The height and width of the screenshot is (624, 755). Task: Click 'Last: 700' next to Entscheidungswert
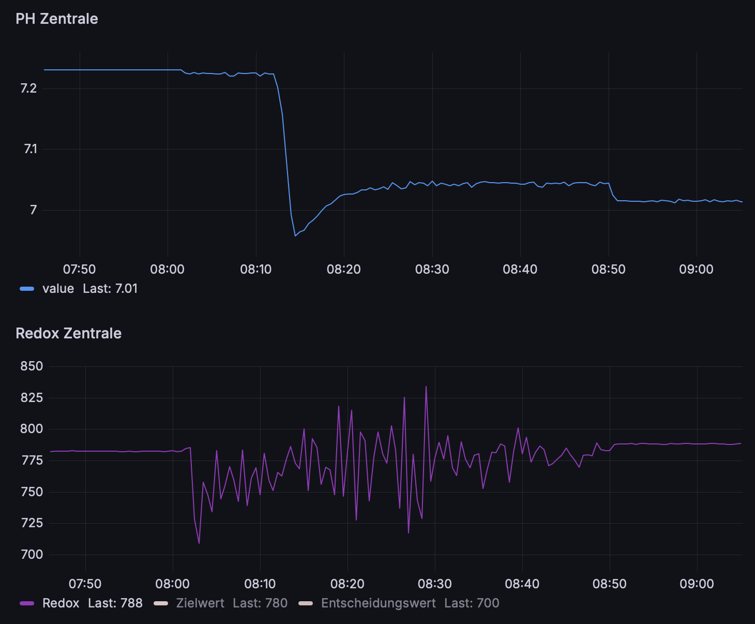pyautogui.click(x=472, y=603)
